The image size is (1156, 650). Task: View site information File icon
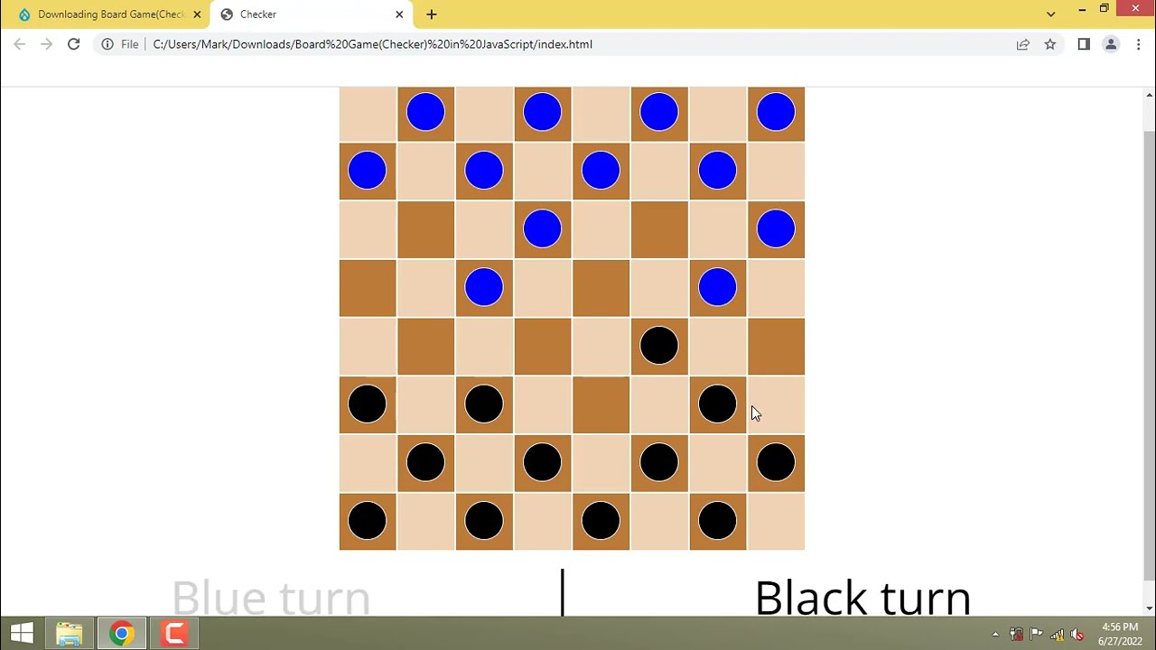tap(120, 44)
